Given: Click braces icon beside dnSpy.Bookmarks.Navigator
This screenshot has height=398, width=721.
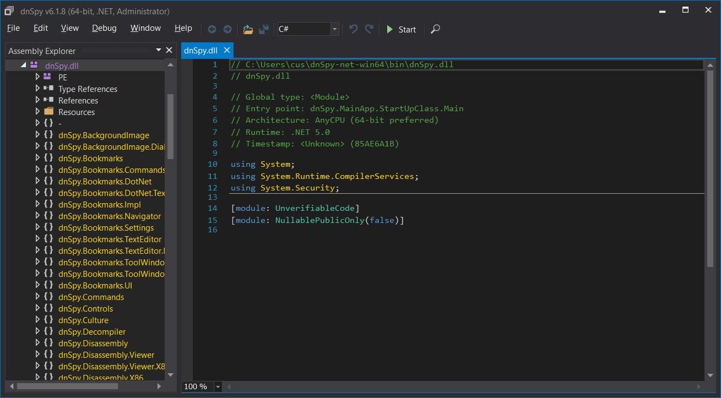Looking at the screenshot, I should click(x=48, y=215).
